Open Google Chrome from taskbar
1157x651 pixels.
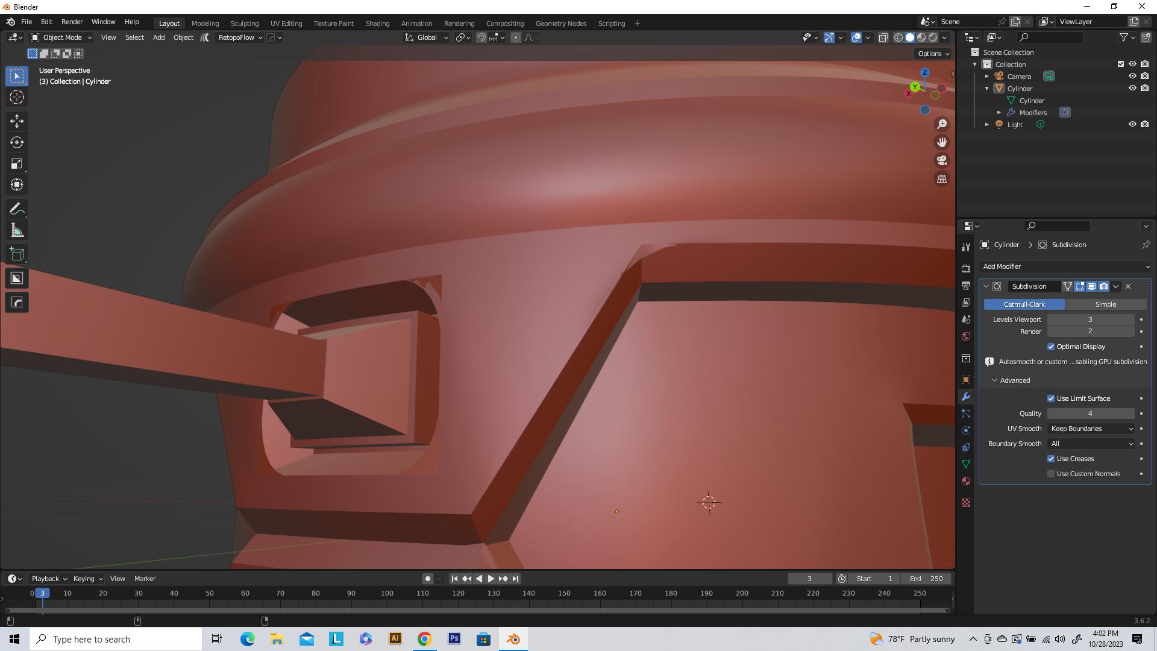pos(425,639)
